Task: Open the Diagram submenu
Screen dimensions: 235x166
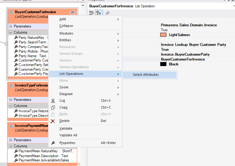Action: (85, 94)
